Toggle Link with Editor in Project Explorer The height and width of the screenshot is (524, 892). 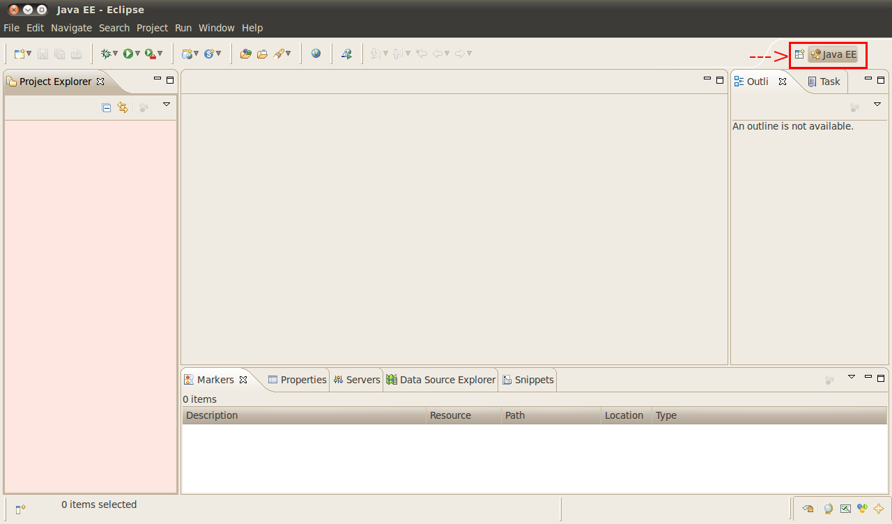coord(123,107)
